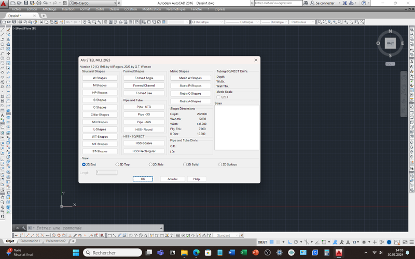The width and height of the screenshot is (415, 259).
Task: Click the keyword search field in title bar
Action: click(278, 3)
